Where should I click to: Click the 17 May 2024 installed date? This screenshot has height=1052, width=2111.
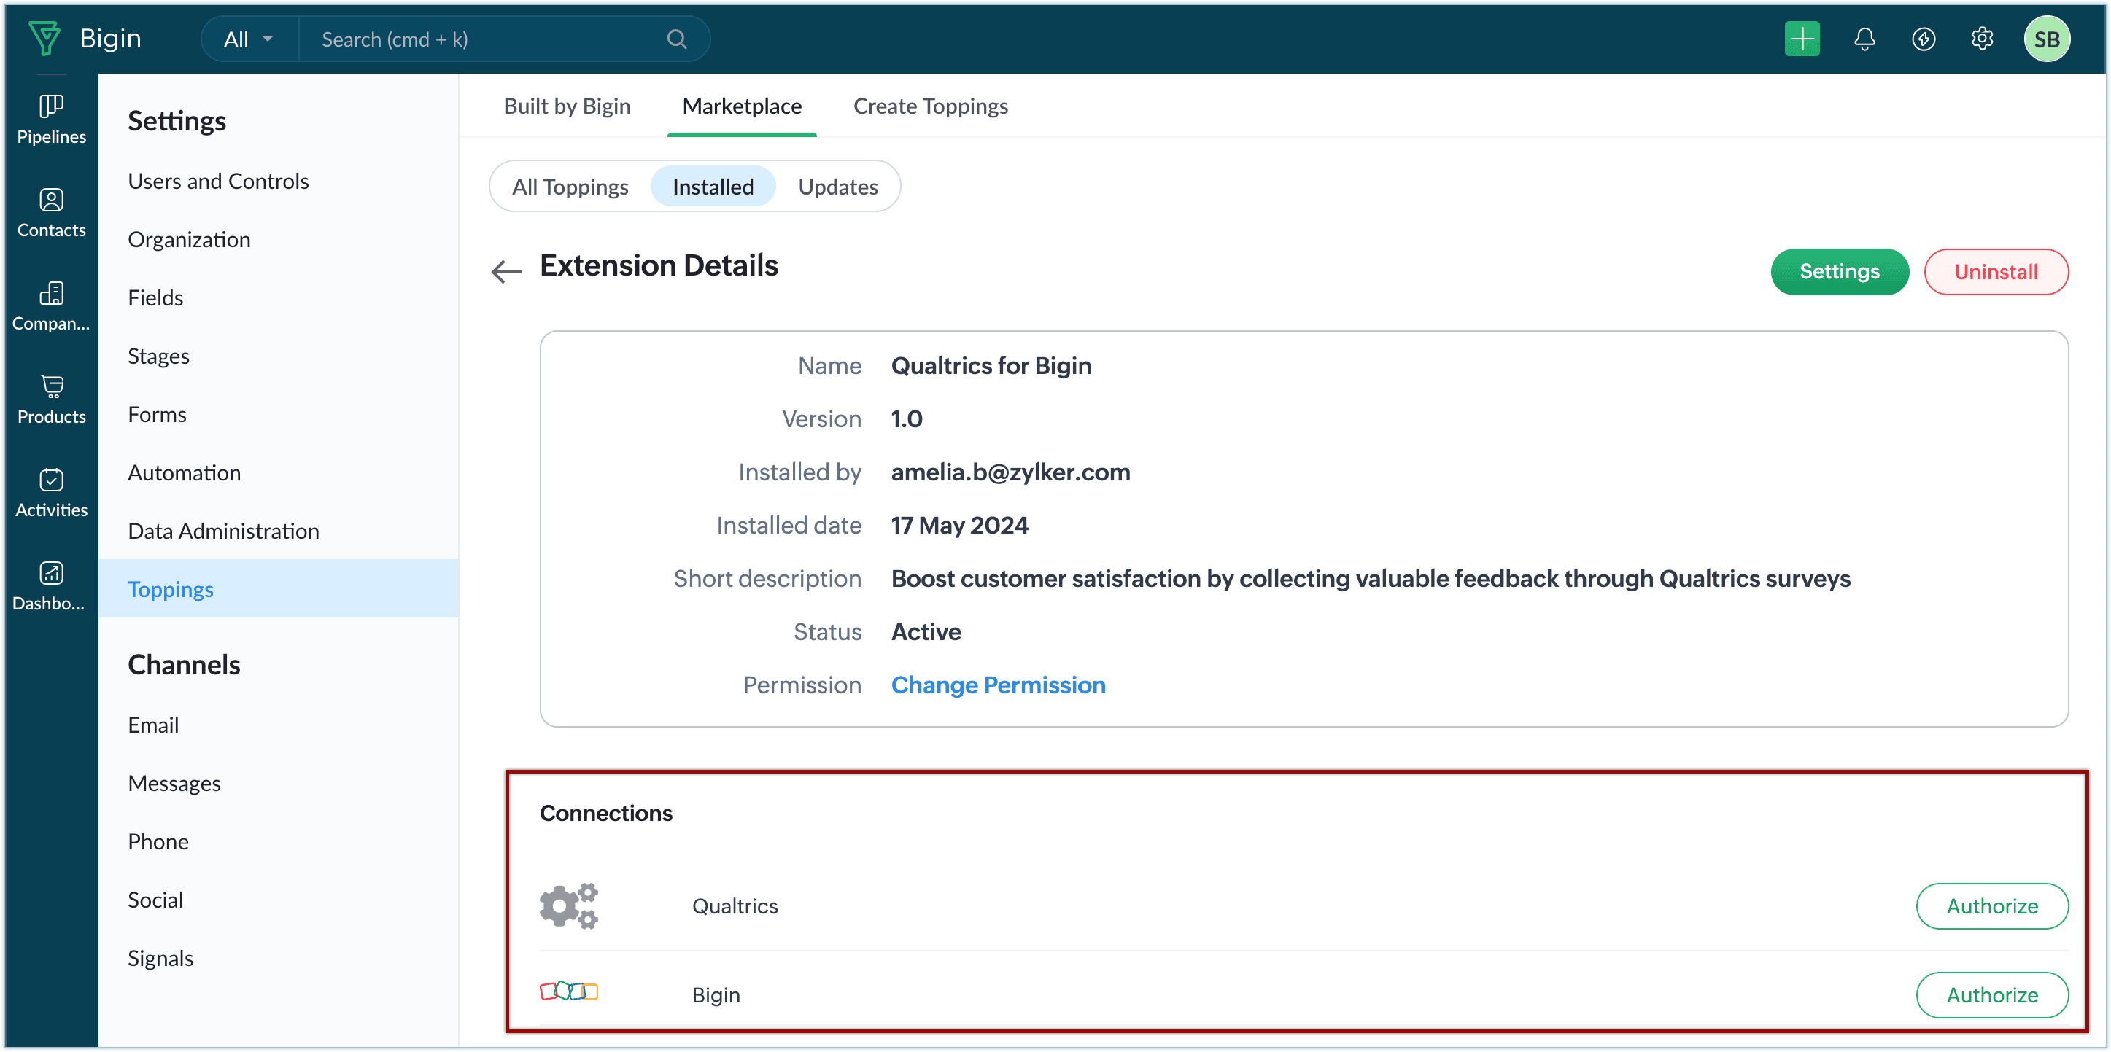[x=960, y=525]
